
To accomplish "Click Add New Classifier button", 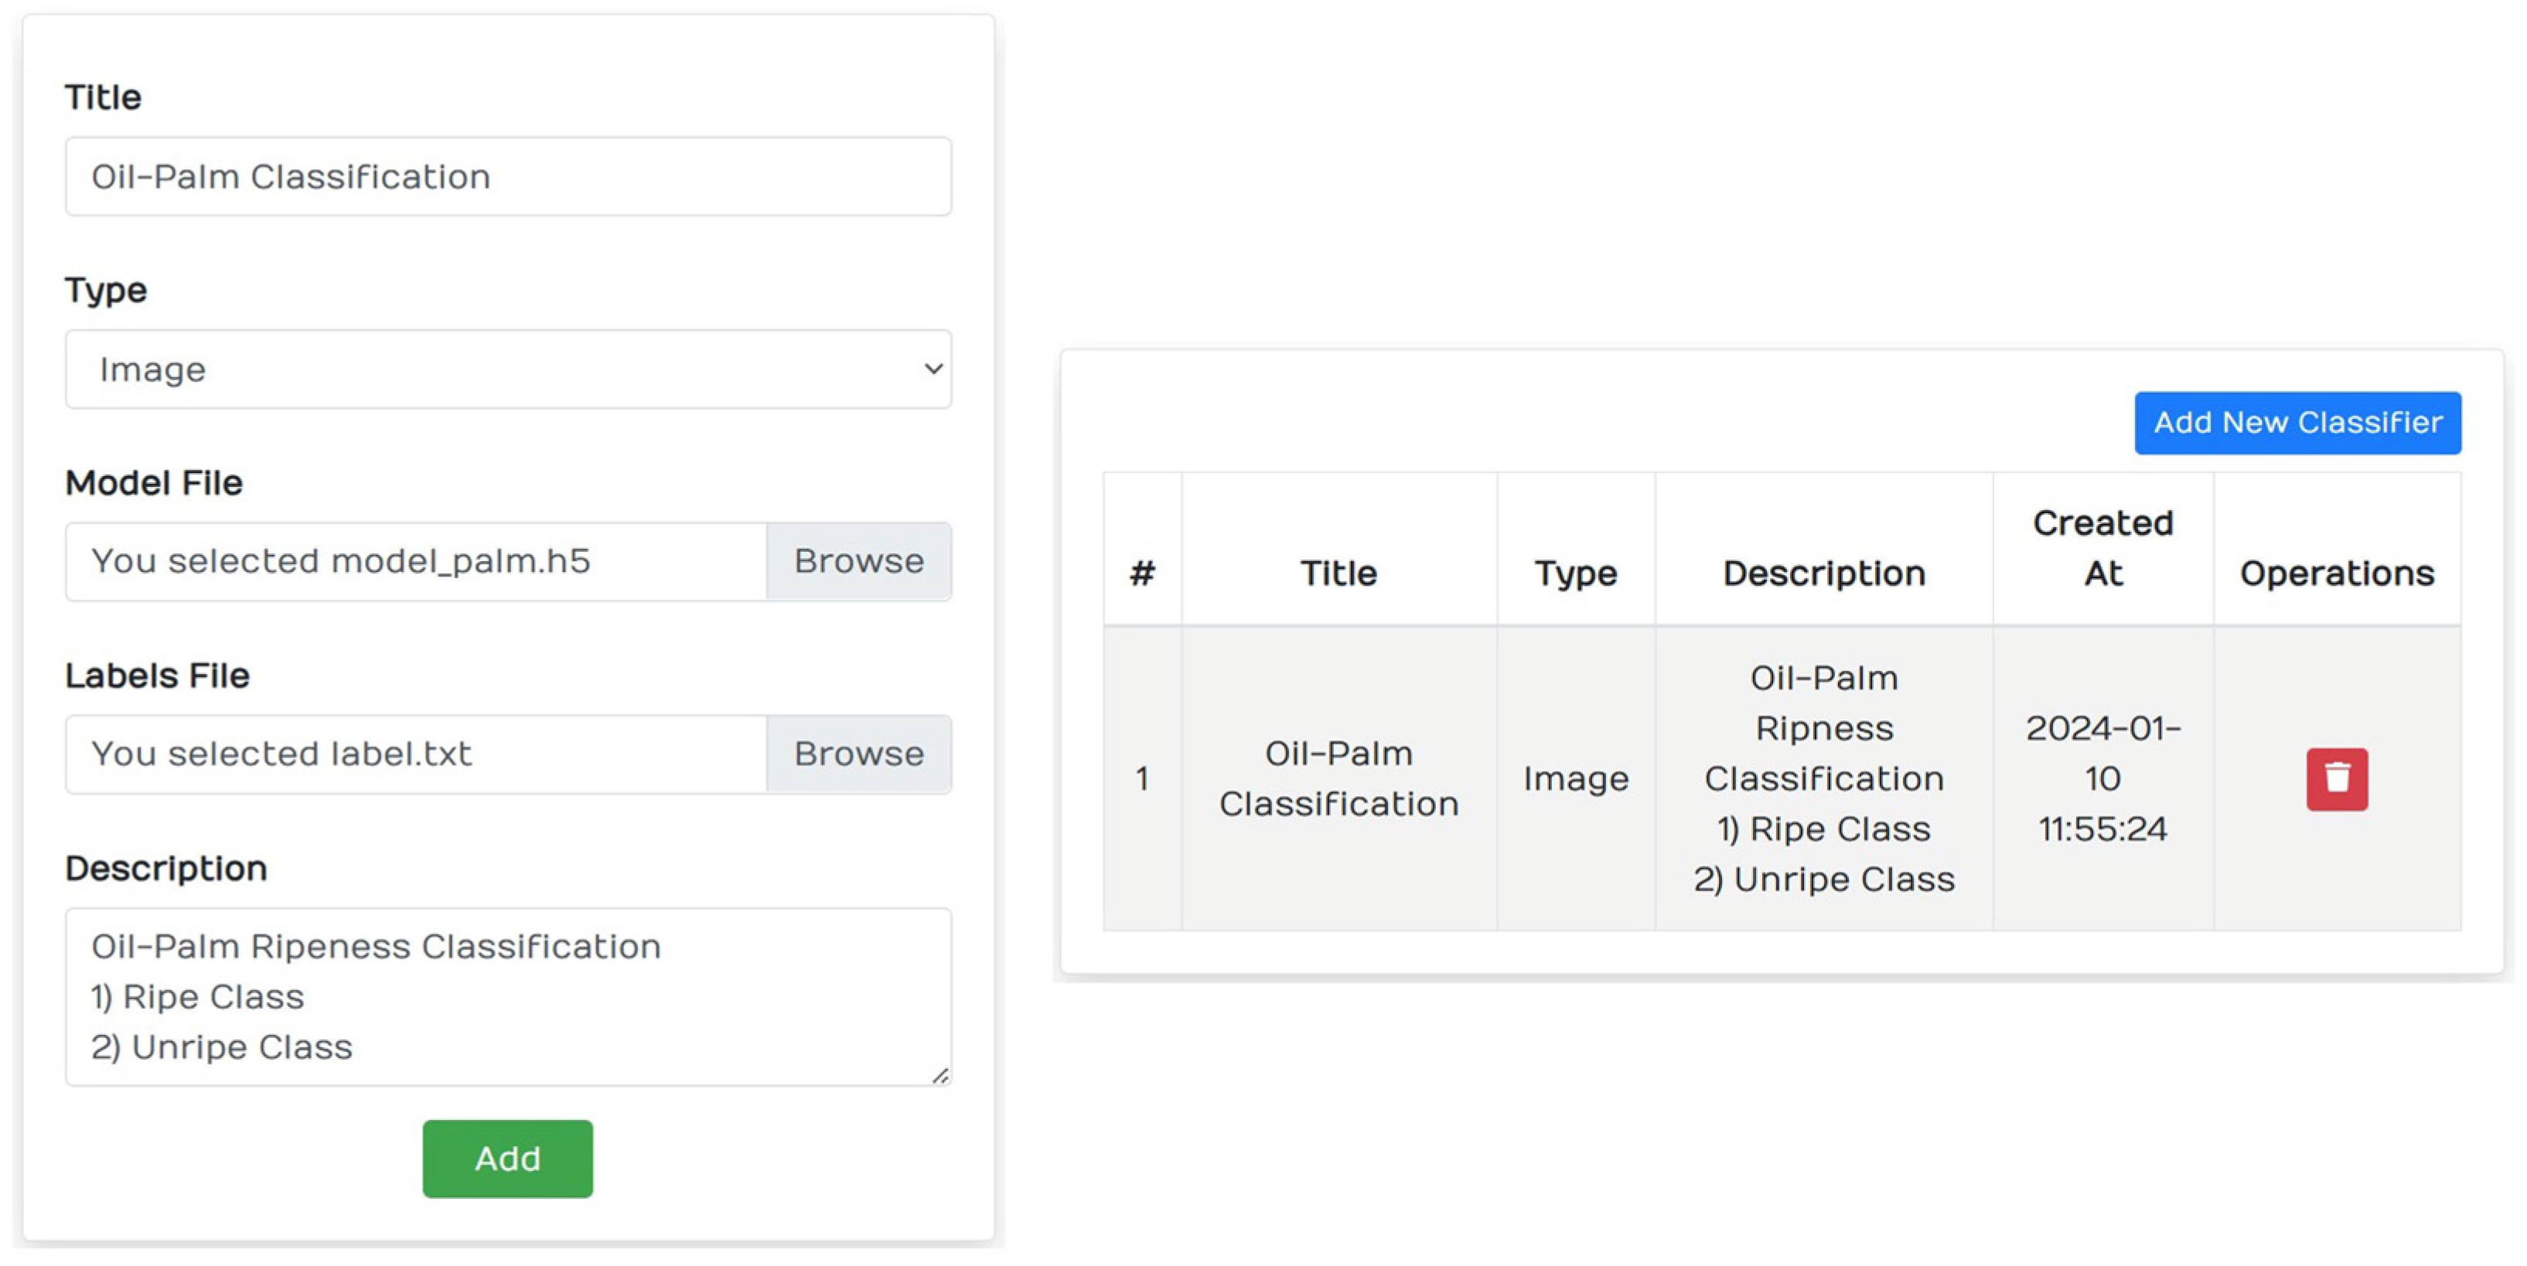I will coord(2297,423).
